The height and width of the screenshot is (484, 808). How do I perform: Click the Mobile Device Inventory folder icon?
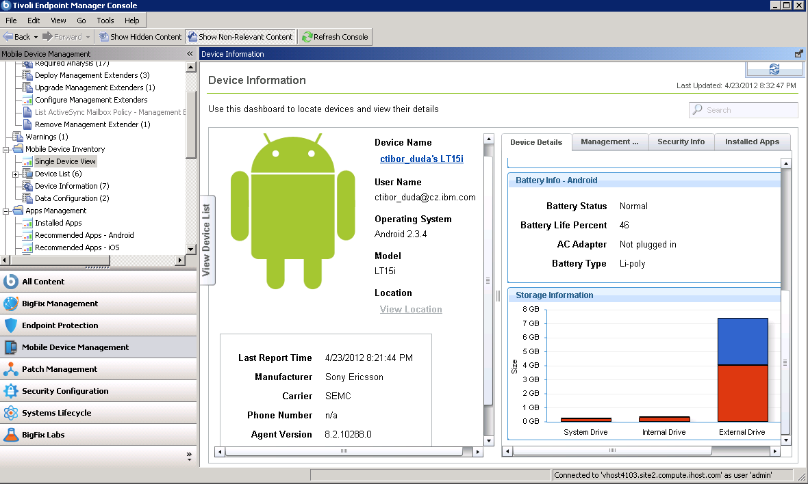click(x=18, y=149)
